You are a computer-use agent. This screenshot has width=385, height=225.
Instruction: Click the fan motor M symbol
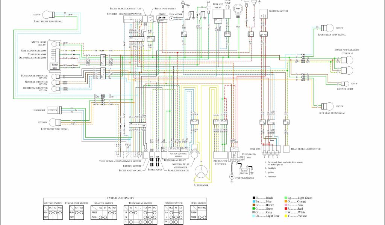click(x=171, y=18)
